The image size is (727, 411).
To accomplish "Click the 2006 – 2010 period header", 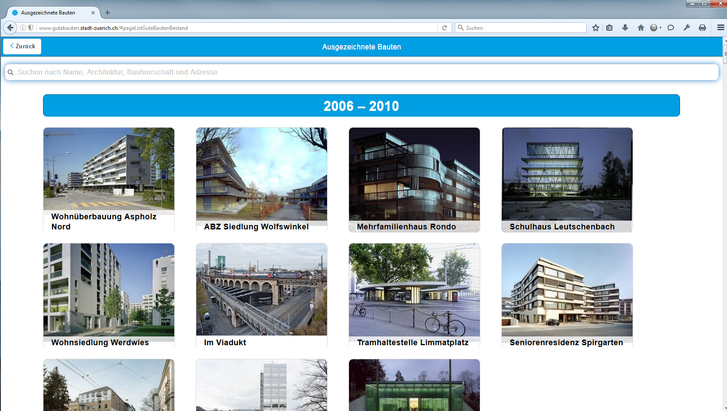I will 361,106.
